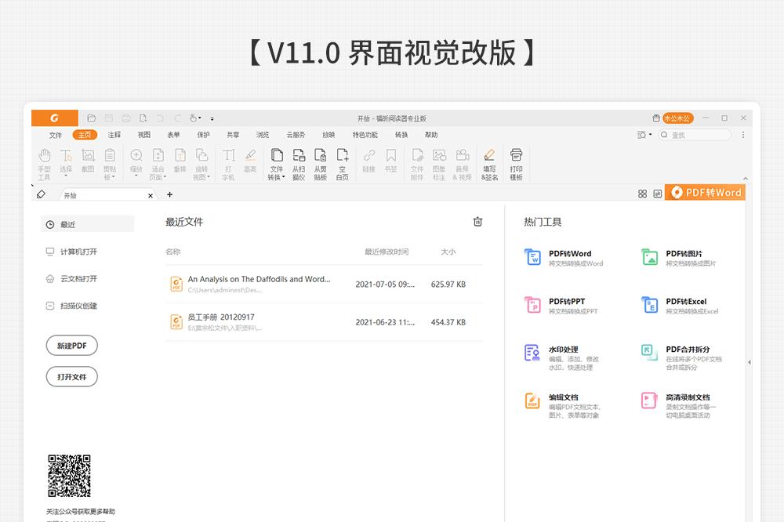This screenshot has width=784, height=522.
Task: Open the touch mode hand dropdown
Action: [x=195, y=118]
